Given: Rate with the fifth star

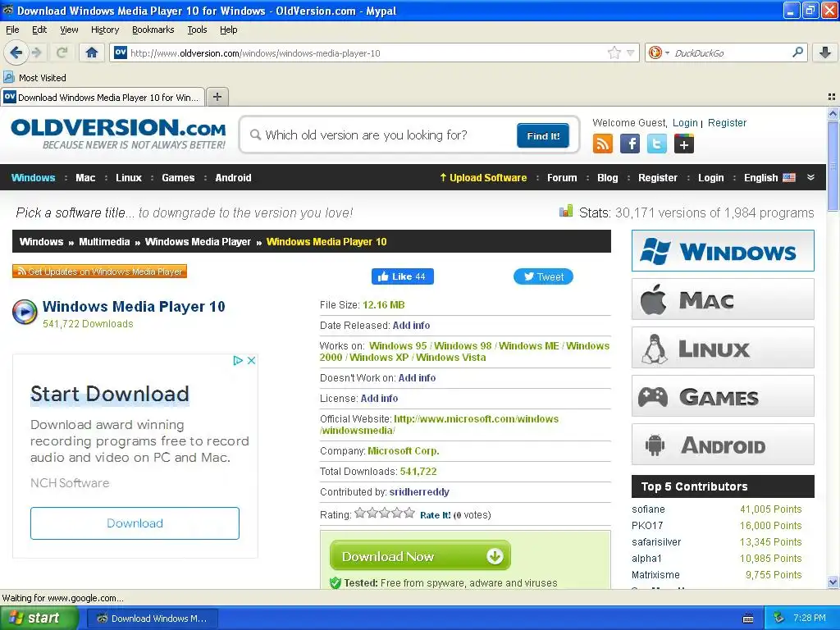Looking at the screenshot, I should coord(409,514).
